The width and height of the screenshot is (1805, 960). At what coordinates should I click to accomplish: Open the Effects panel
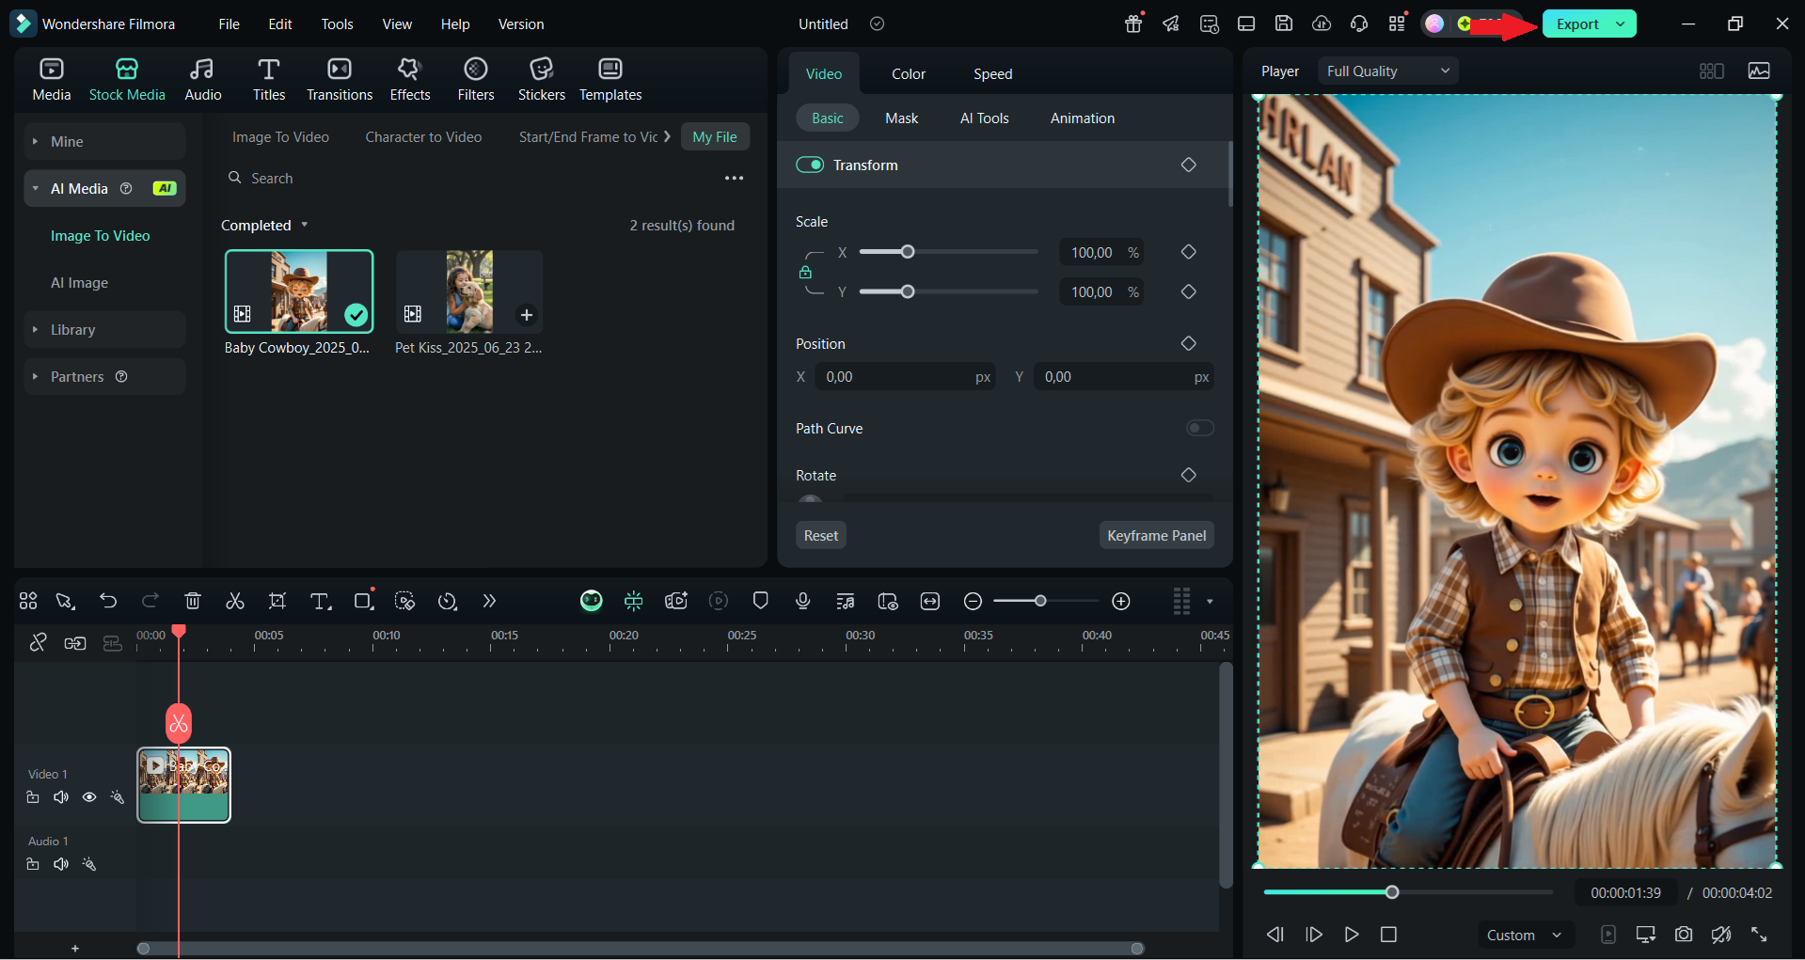410,80
